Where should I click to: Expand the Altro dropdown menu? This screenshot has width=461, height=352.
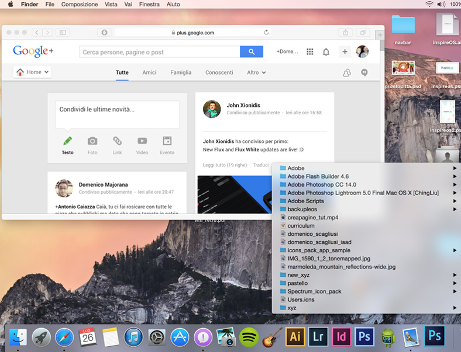click(x=256, y=72)
